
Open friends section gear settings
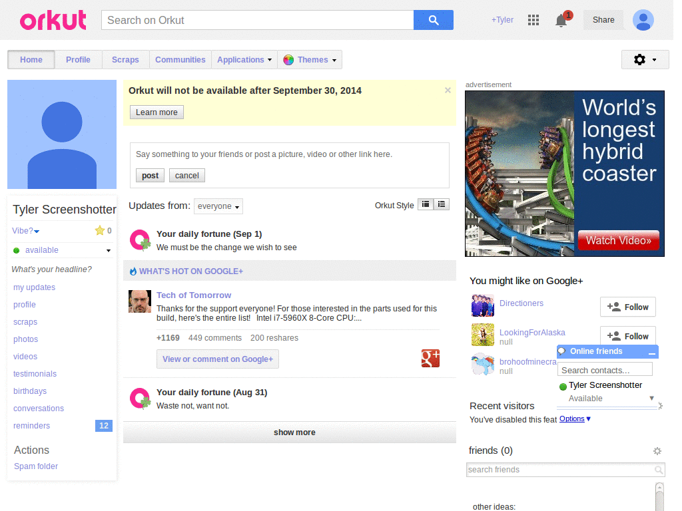[x=657, y=451]
